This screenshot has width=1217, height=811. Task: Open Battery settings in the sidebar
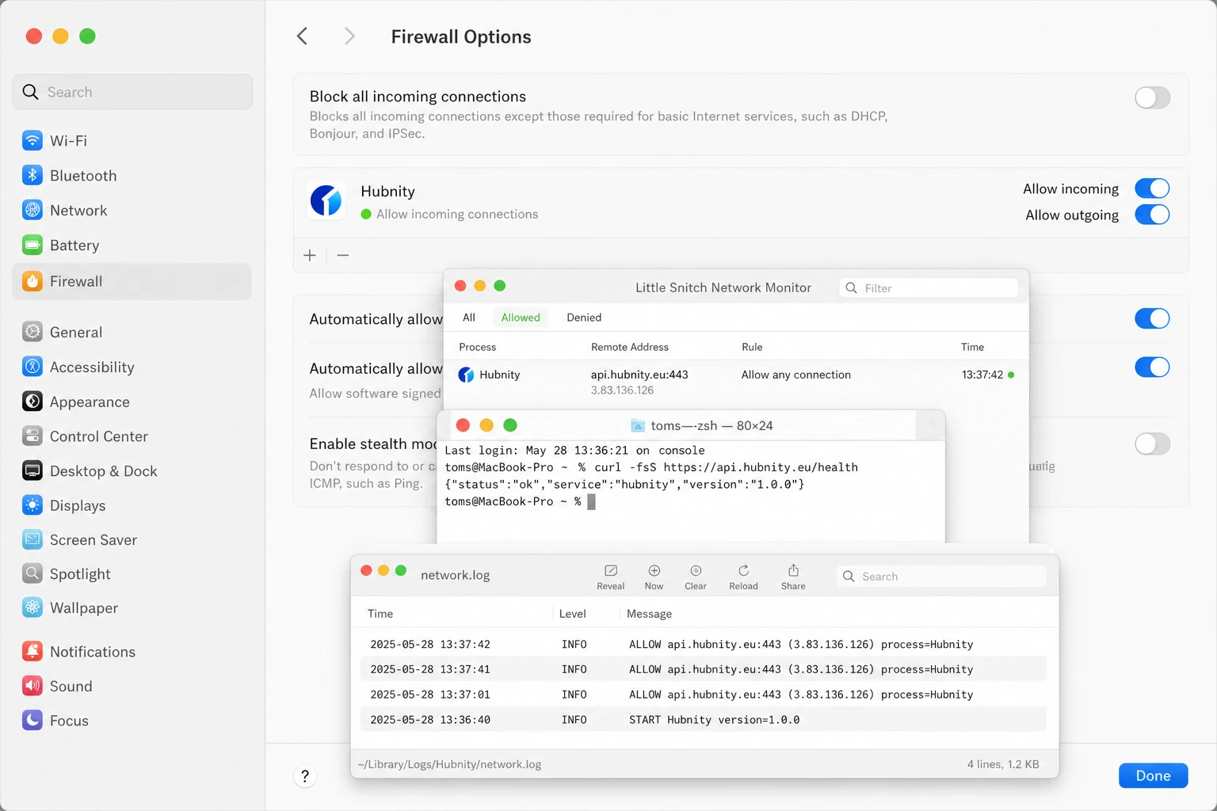pos(132,246)
